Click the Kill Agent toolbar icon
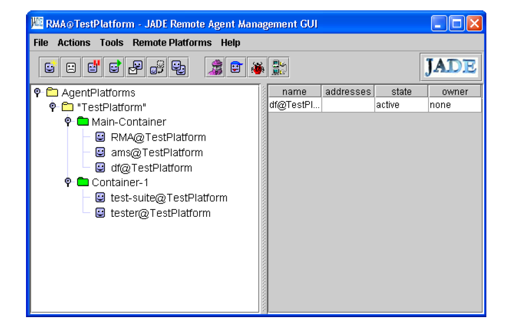The height and width of the screenshot is (335, 506). tap(70, 67)
